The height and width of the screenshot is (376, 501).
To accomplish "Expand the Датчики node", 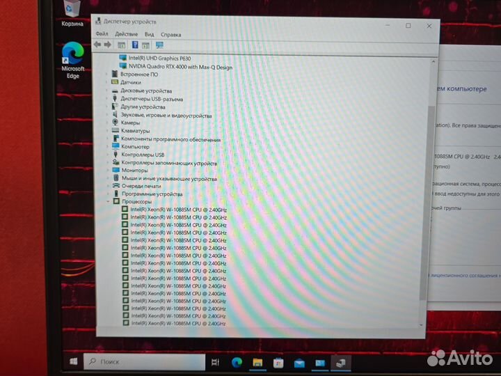I will [x=106, y=82].
